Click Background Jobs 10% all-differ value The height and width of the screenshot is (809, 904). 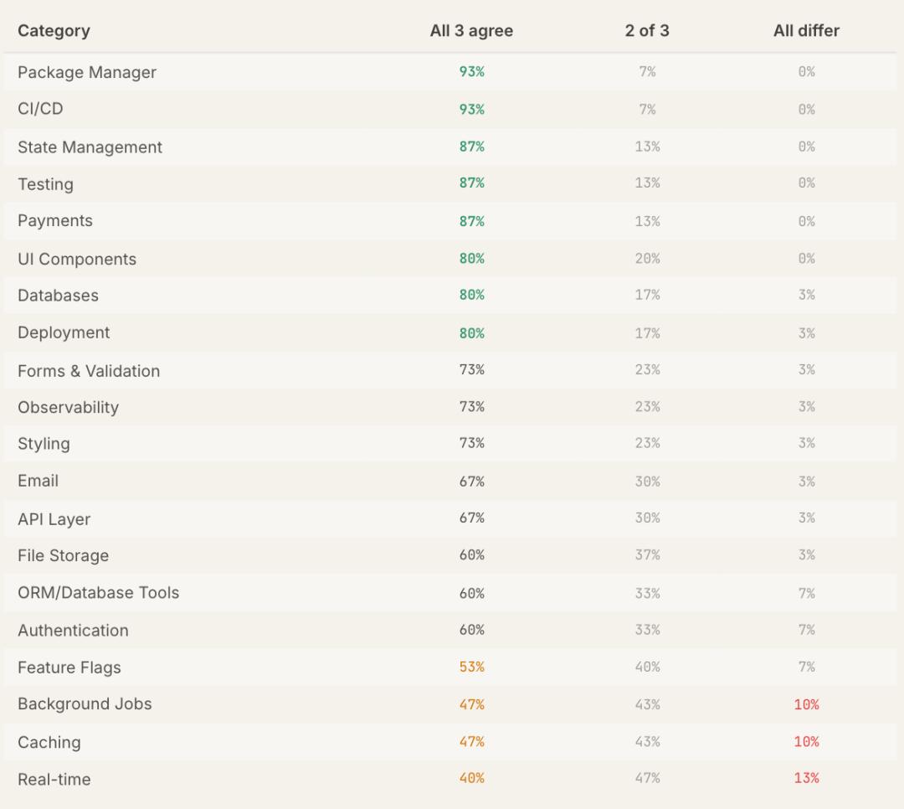point(805,704)
